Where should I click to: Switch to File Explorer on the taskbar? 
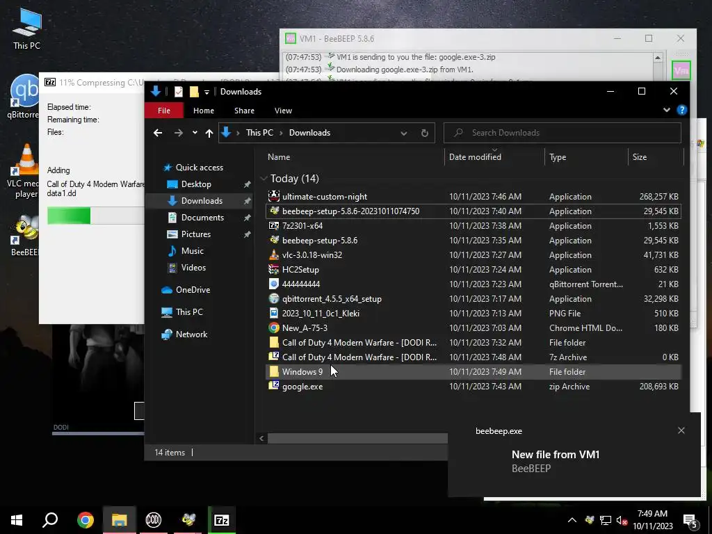tap(120, 520)
